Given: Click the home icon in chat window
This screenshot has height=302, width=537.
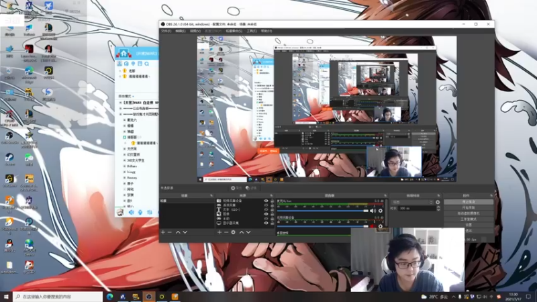Looking at the screenshot, I should coord(124,53).
